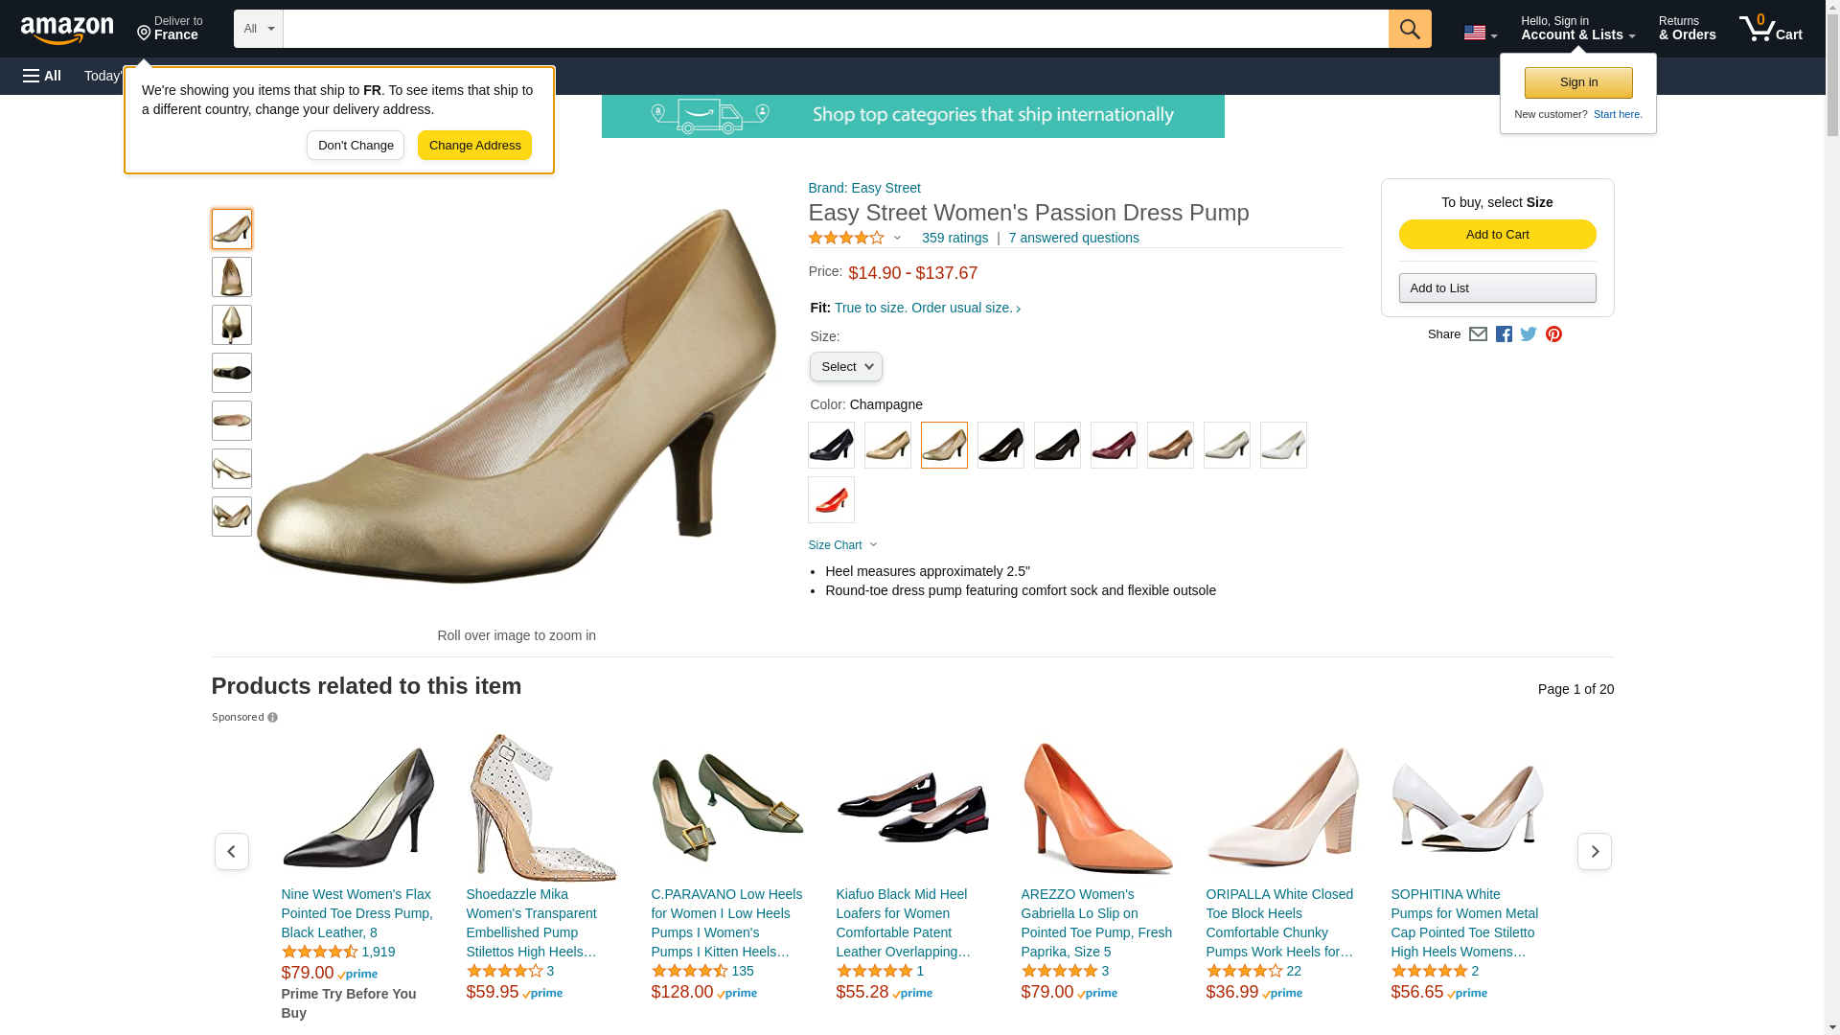Open the shopping cart icon
1840x1035 pixels.
pos(1771,29)
